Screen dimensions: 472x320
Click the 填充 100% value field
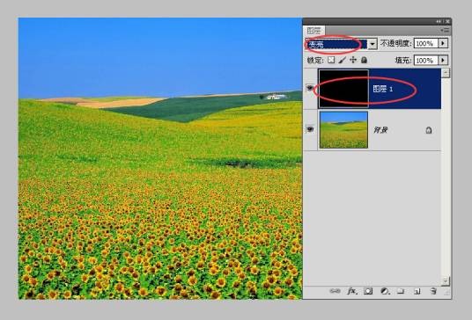point(426,60)
